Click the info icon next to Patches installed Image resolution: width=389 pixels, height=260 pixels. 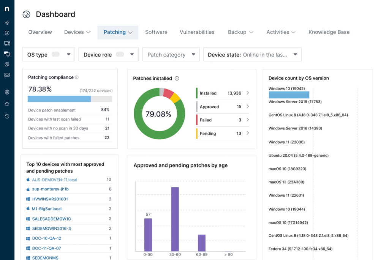tap(177, 79)
